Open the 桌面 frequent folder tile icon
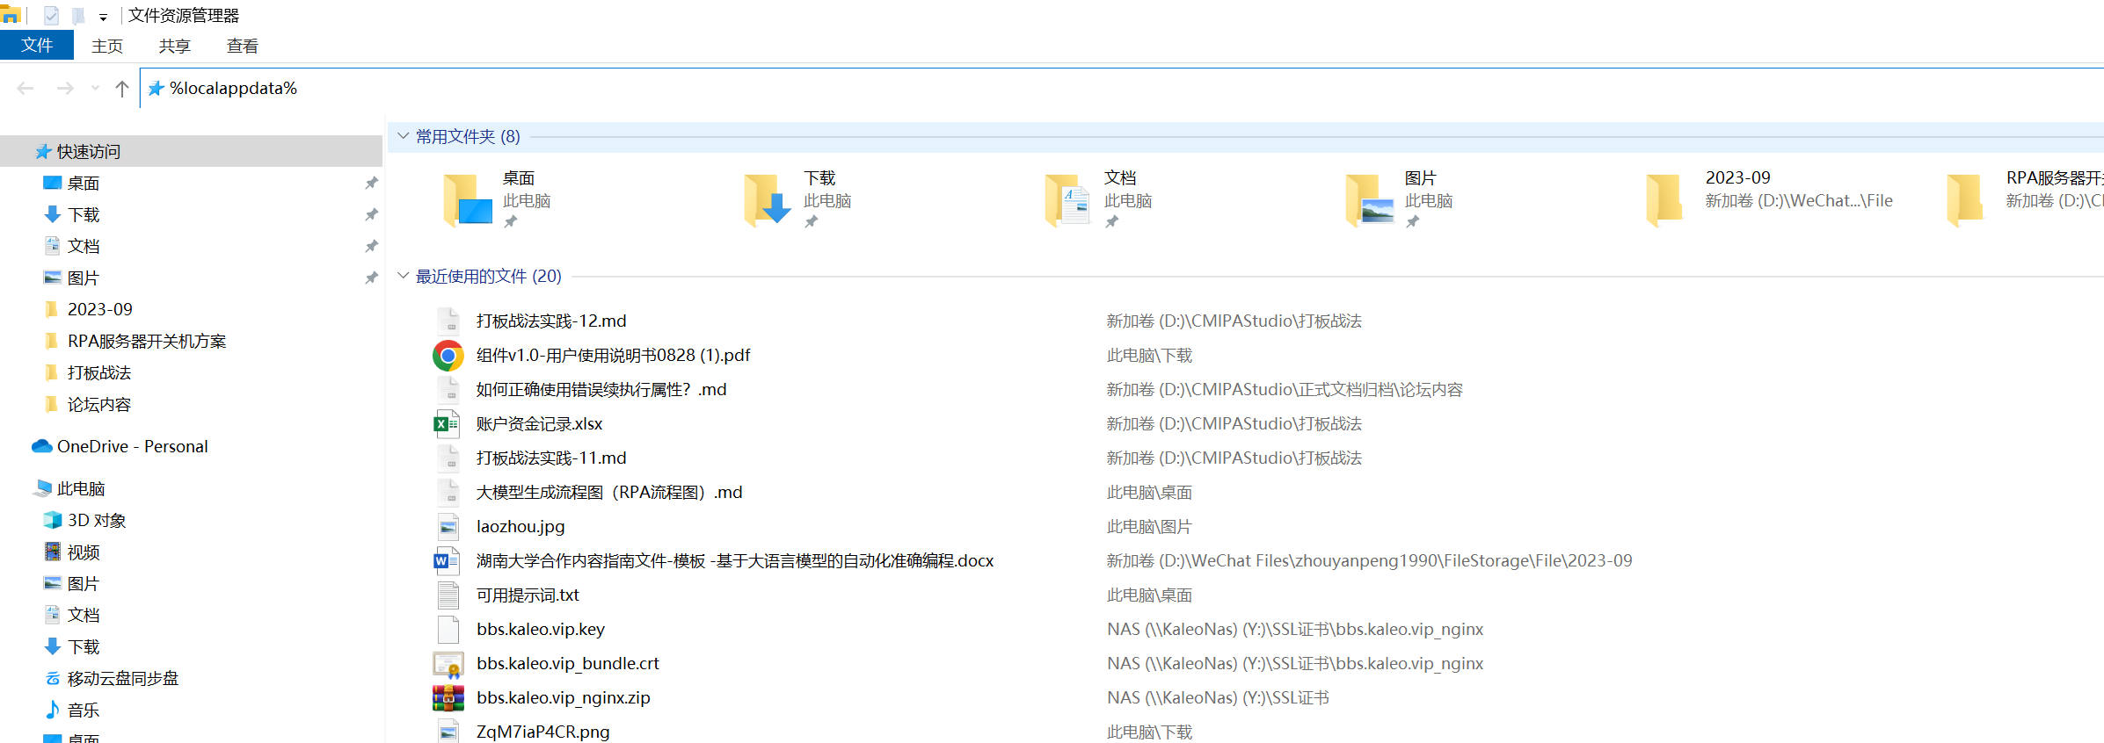The image size is (2104, 743). (467, 200)
